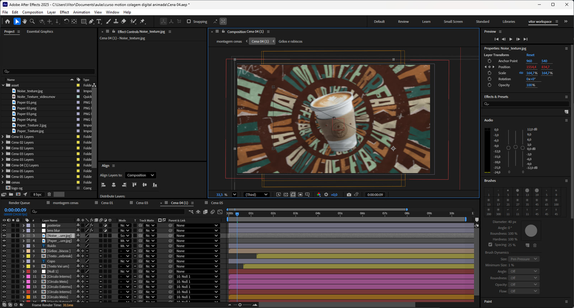This screenshot has height=308, width=574.
Task: Jump to the last frame in Preview
Action: point(526,39)
